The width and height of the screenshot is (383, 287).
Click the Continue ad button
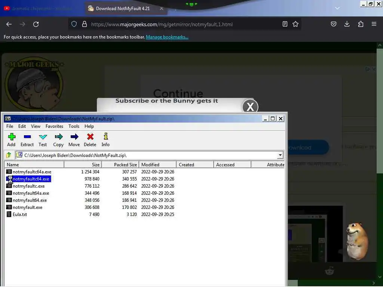[178, 93]
